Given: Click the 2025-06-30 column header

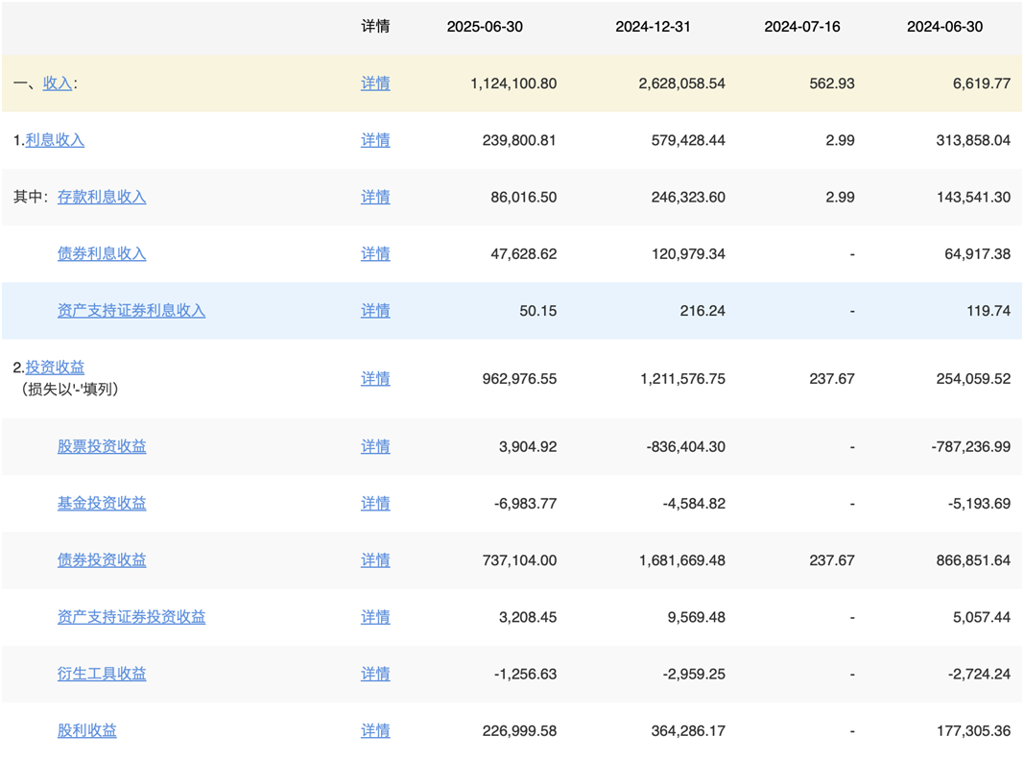Looking at the screenshot, I should tap(485, 27).
